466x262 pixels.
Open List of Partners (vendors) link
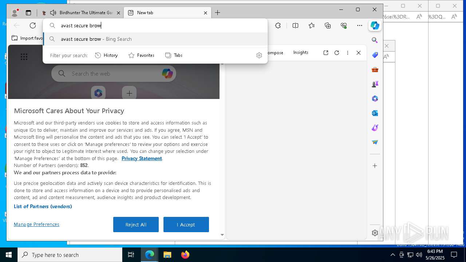click(43, 206)
